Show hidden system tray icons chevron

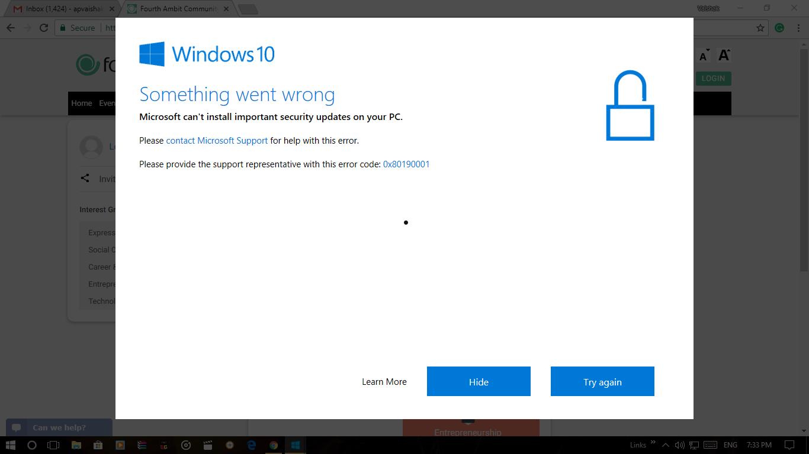pyautogui.click(x=665, y=445)
